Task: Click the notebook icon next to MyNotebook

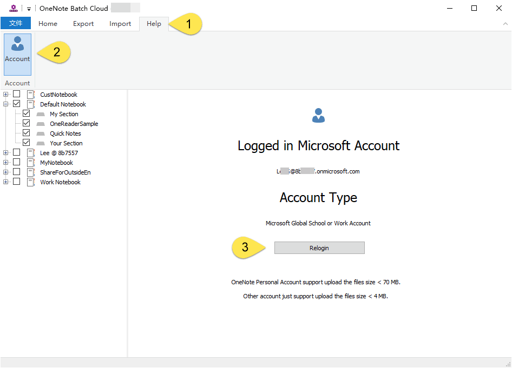Action: (x=31, y=162)
